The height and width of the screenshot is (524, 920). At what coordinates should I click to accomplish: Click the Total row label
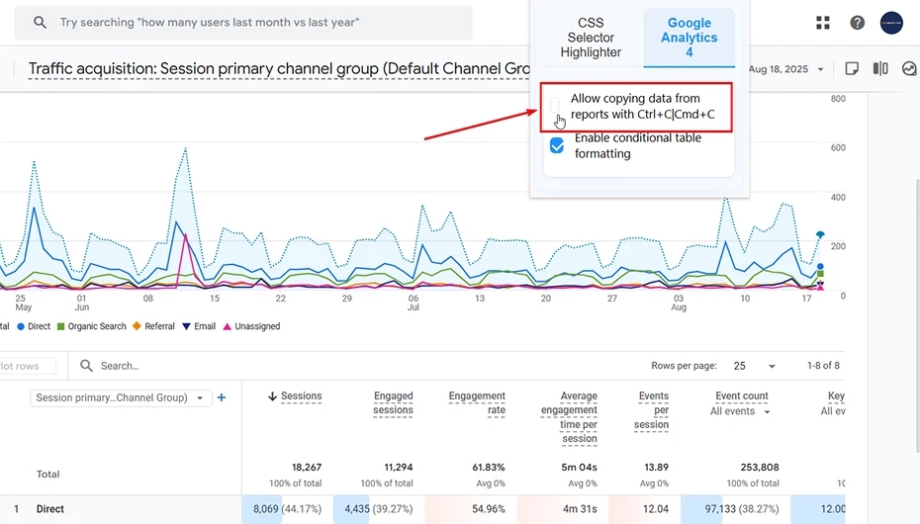click(x=48, y=475)
